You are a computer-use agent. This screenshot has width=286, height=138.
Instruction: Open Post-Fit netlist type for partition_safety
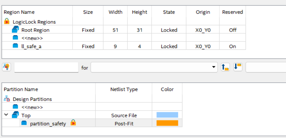pos(124,124)
